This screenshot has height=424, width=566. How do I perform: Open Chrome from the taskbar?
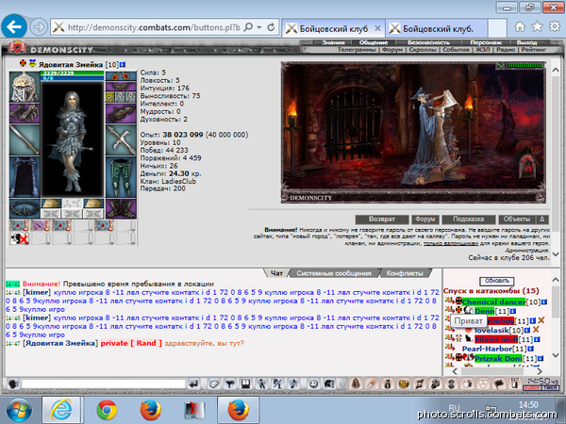pos(107,410)
